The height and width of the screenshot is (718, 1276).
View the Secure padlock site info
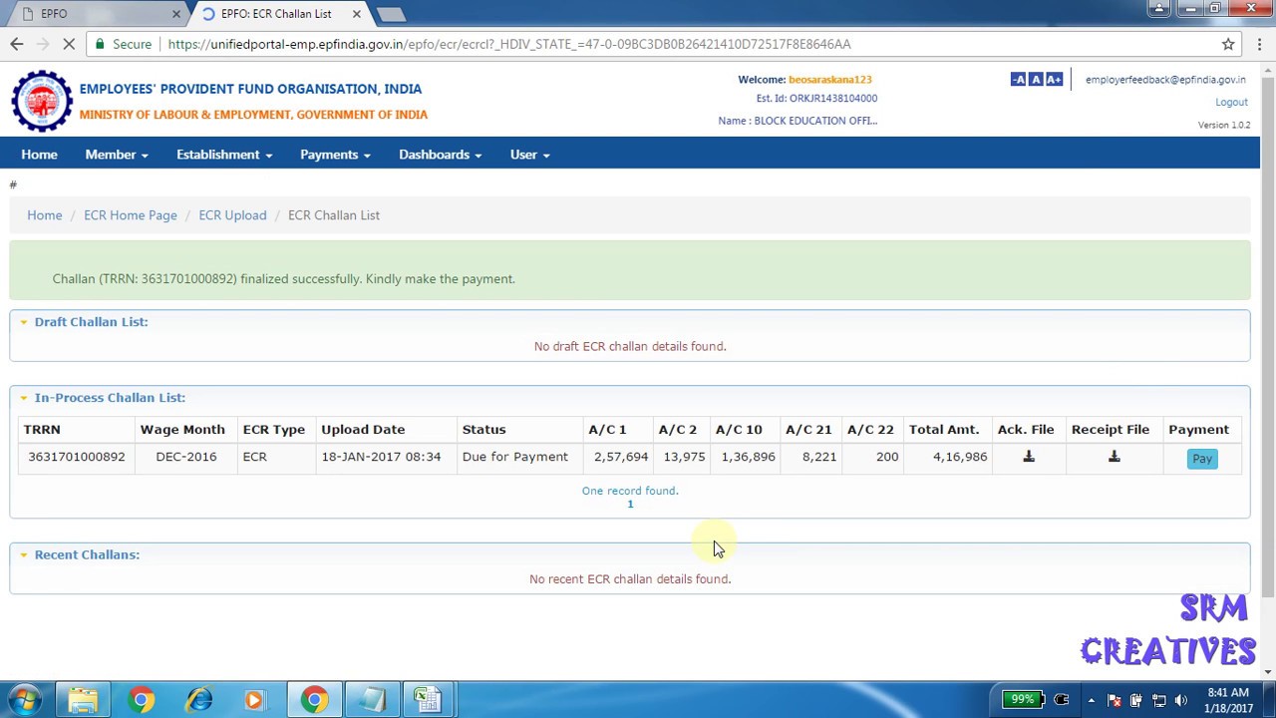coord(124,44)
